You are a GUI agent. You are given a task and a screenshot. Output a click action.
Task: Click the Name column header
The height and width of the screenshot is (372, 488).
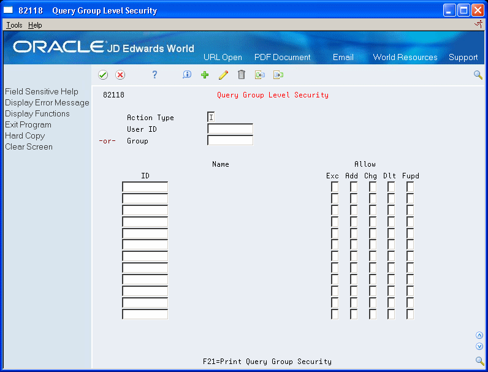pos(221,164)
